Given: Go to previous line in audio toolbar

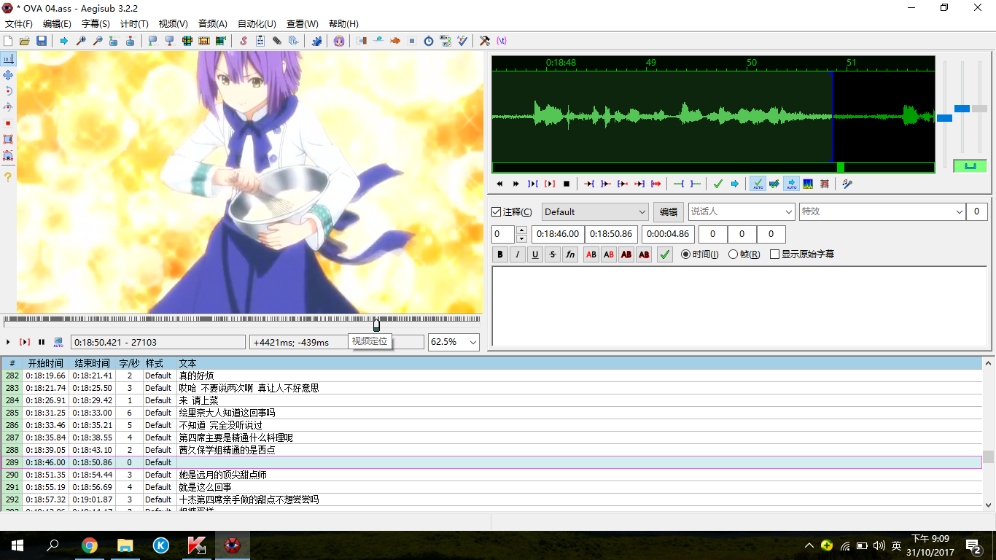Looking at the screenshot, I should 499,184.
